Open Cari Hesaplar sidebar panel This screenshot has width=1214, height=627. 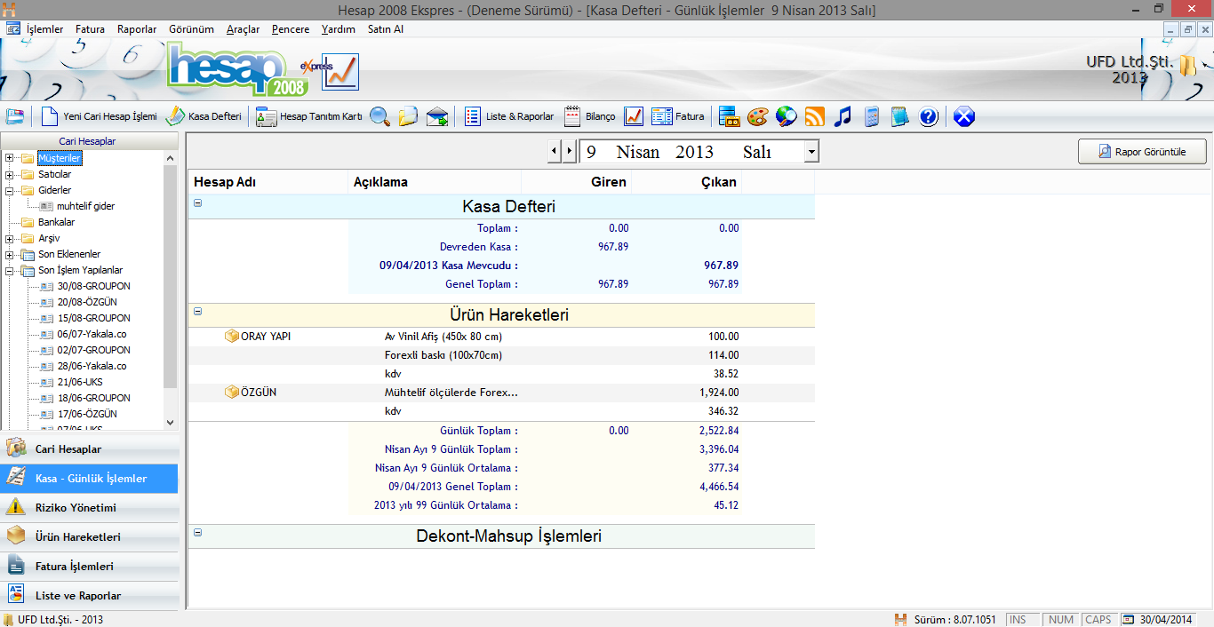point(89,448)
